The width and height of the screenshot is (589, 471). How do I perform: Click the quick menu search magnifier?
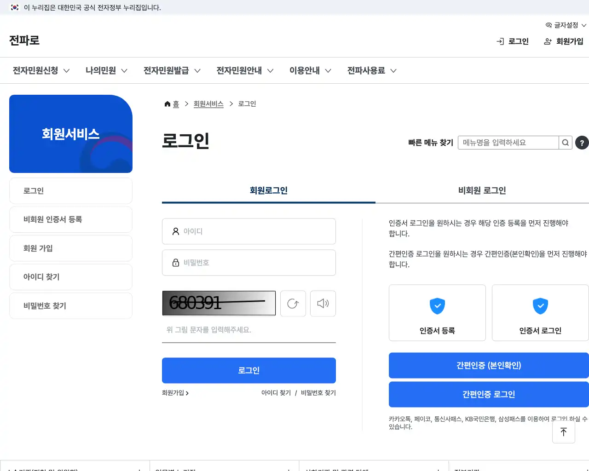pyautogui.click(x=566, y=143)
